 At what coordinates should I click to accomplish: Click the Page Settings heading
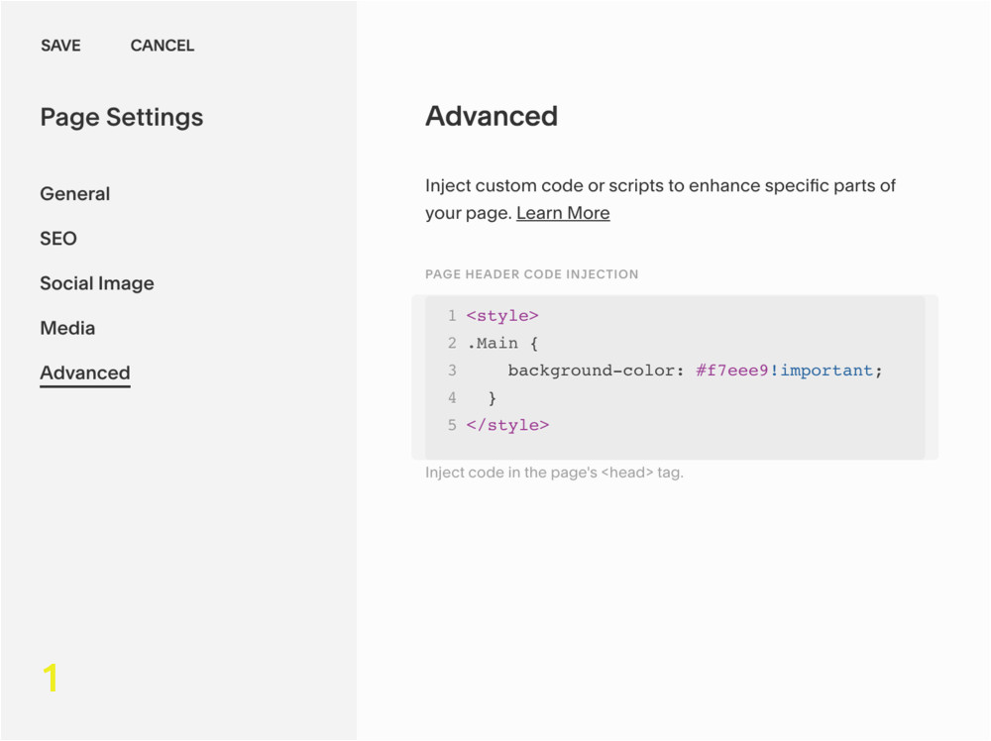click(122, 118)
